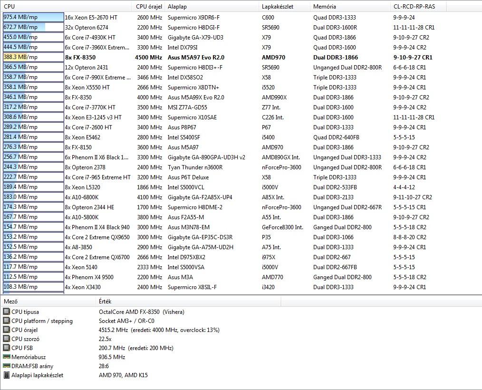Viewport: 482px width, 390px height.
Task: Select the 8x FX-8150 row
Action: [241, 147]
